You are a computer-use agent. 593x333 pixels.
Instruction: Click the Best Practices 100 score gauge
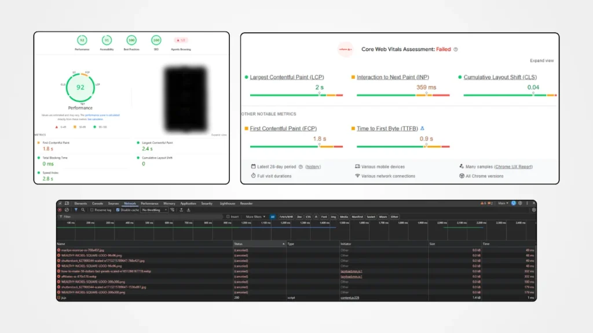point(131,40)
